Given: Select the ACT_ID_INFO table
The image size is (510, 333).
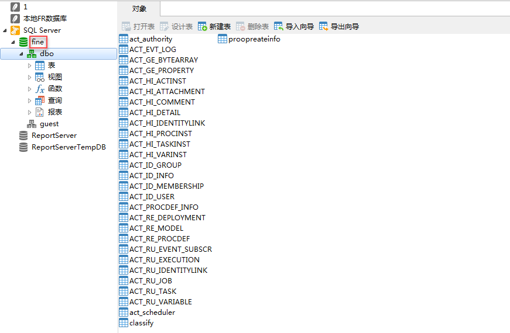Looking at the screenshot, I should [x=151, y=176].
